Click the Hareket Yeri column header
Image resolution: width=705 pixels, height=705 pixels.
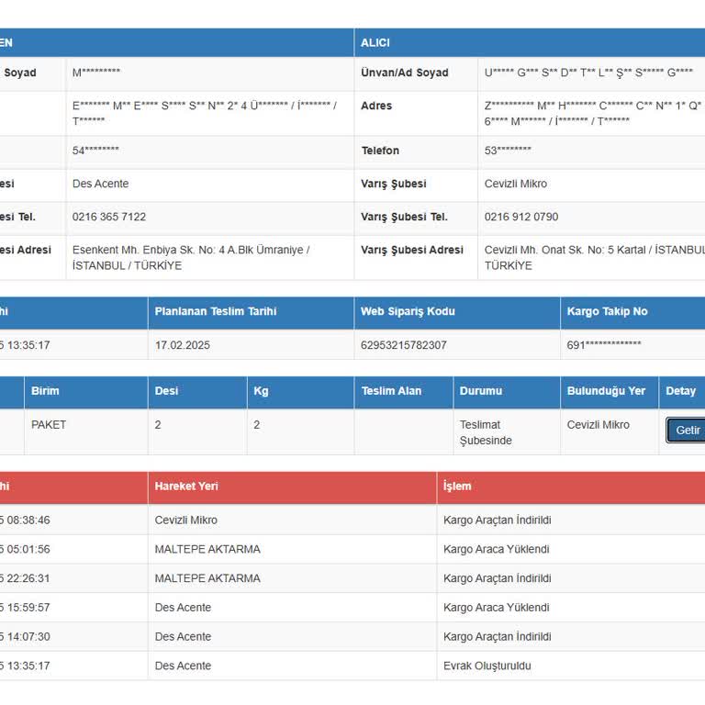point(186,487)
